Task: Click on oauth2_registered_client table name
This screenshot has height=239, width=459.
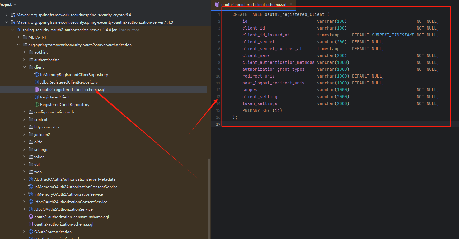Action: [295, 14]
